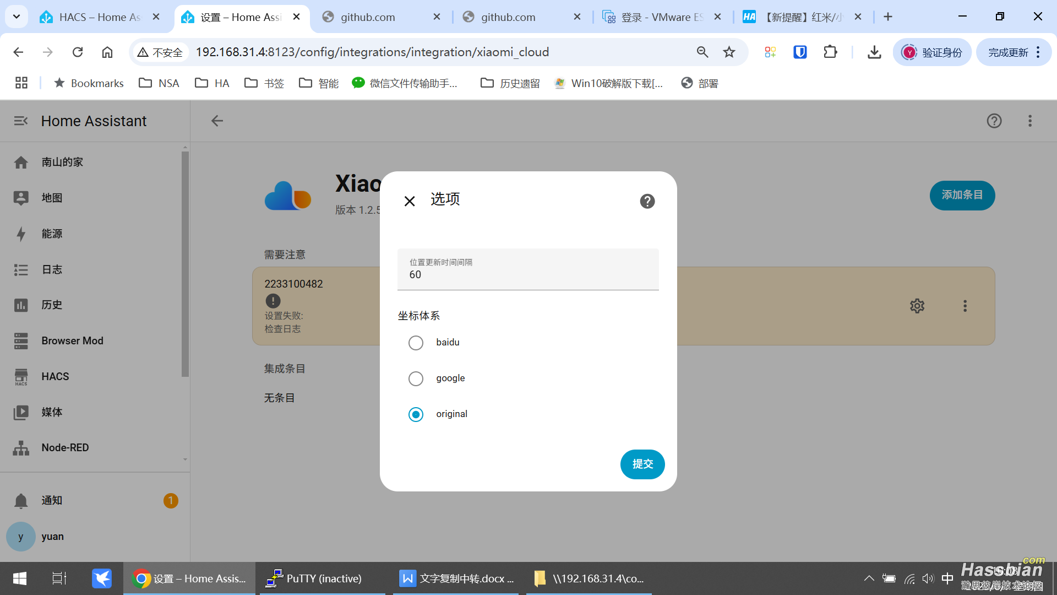Open the zoom magnifier icon in address bar
Image resolution: width=1057 pixels, height=595 pixels.
coord(702,52)
